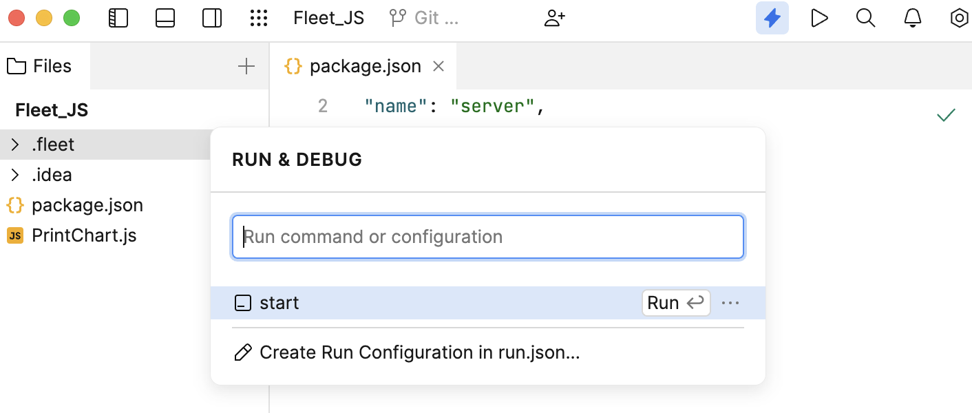Open Fleet AI with the lightning icon
Viewport: 972px width, 413px height.
click(772, 18)
